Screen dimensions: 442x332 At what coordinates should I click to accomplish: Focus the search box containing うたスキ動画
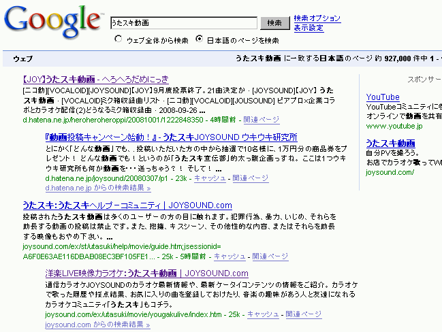click(184, 23)
